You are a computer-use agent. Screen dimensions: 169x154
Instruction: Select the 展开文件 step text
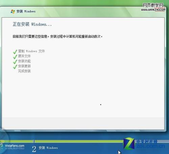(x=24, y=56)
